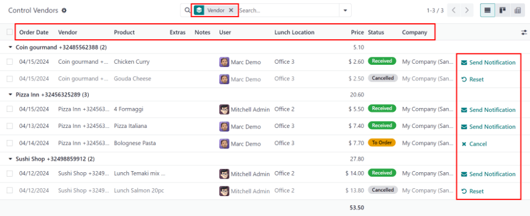Switch to the pivot table view icon

[x=517, y=10]
